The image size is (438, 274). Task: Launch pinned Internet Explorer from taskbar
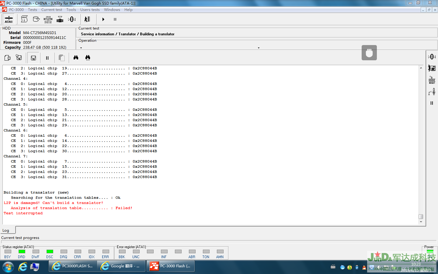23,267
